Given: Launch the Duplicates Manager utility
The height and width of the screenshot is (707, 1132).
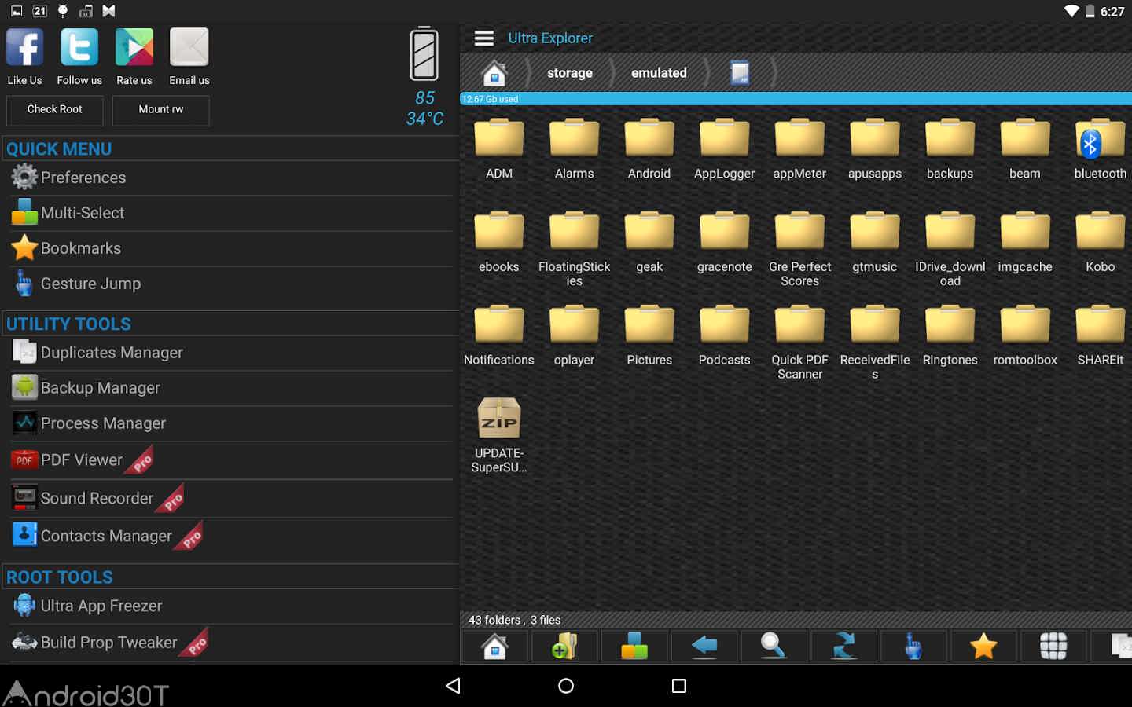Looking at the screenshot, I should click(x=230, y=353).
